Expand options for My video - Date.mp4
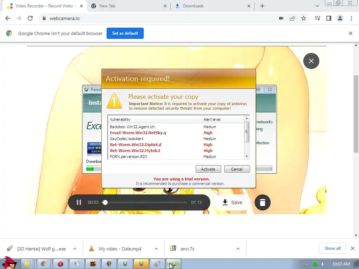 click(156, 249)
